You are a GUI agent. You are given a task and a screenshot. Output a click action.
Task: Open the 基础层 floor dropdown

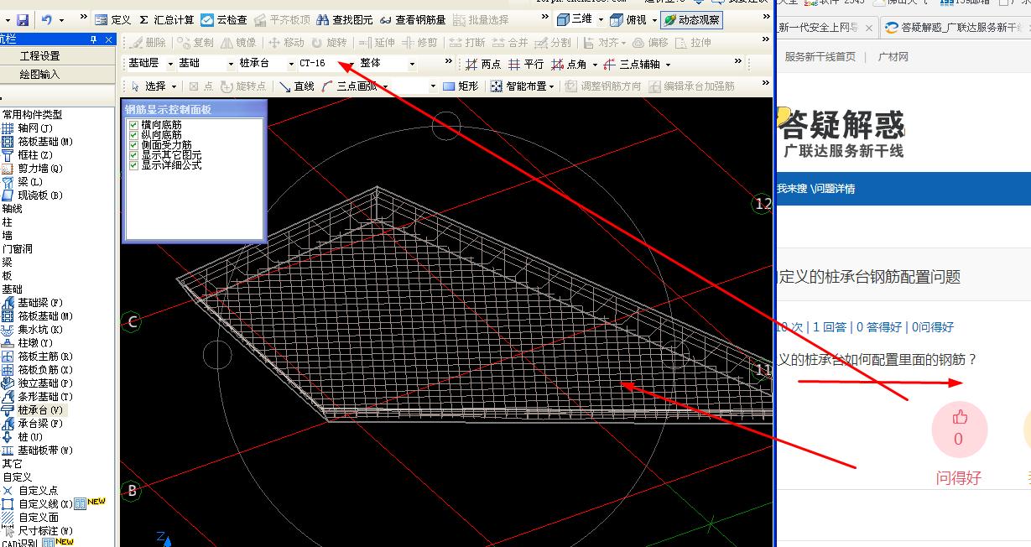coord(170,64)
